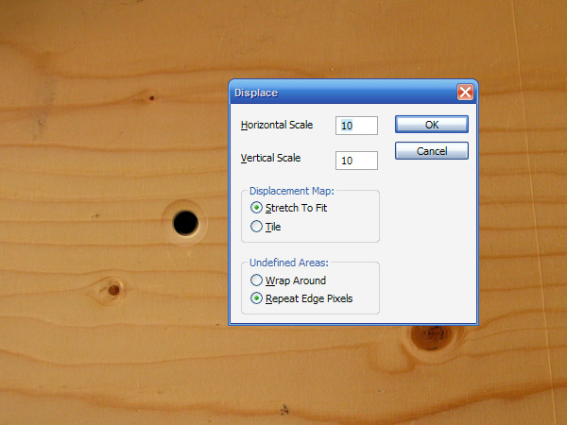Viewport: 567px width, 425px height.
Task: Click the Horizontal Scale input field
Action: [x=356, y=126]
